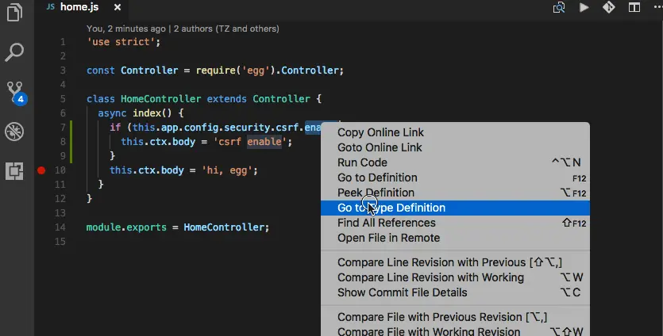Open the Extensions view
Image resolution: width=663 pixels, height=336 pixels.
[x=14, y=171]
